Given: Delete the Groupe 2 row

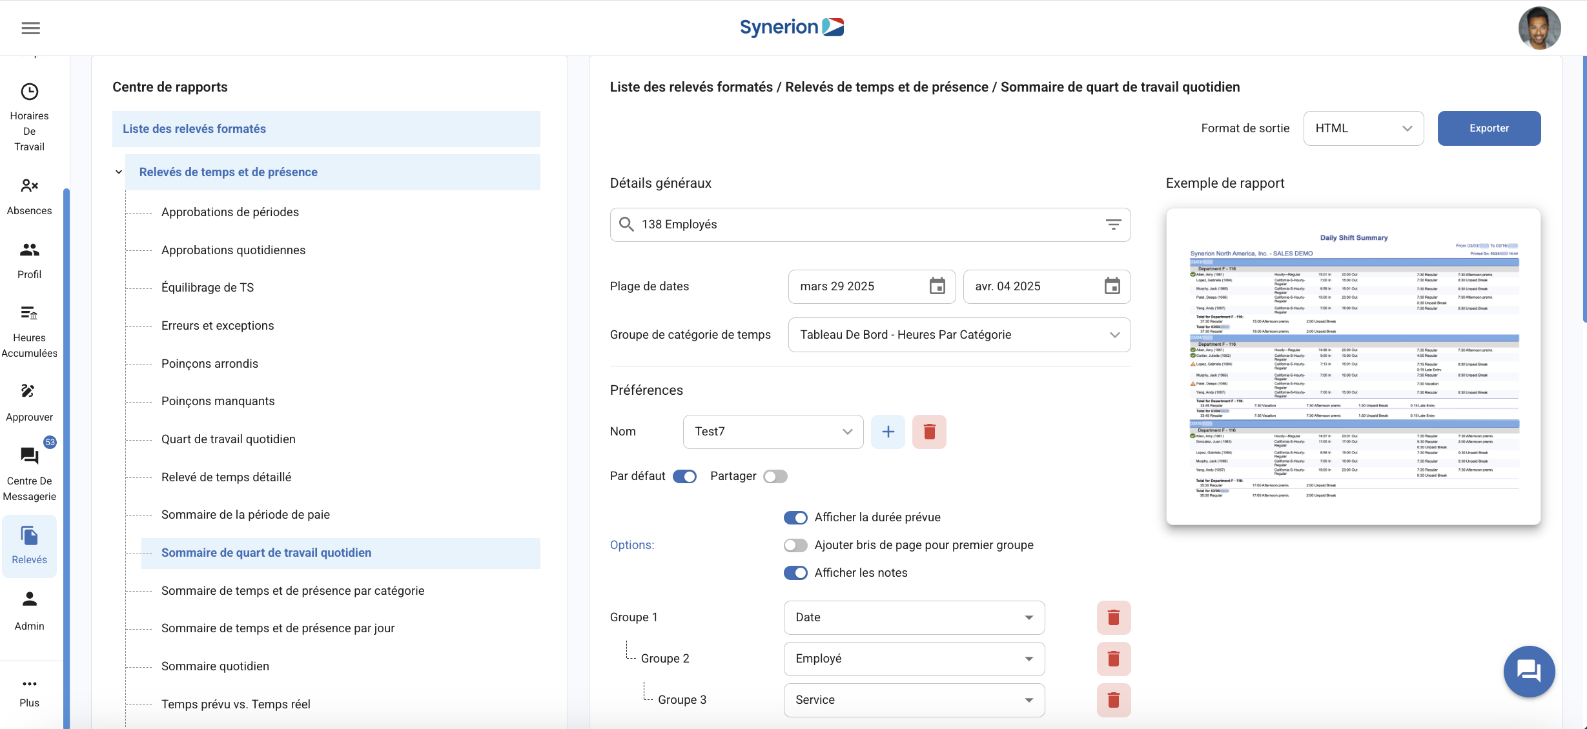Looking at the screenshot, I should pos(1113,659).
